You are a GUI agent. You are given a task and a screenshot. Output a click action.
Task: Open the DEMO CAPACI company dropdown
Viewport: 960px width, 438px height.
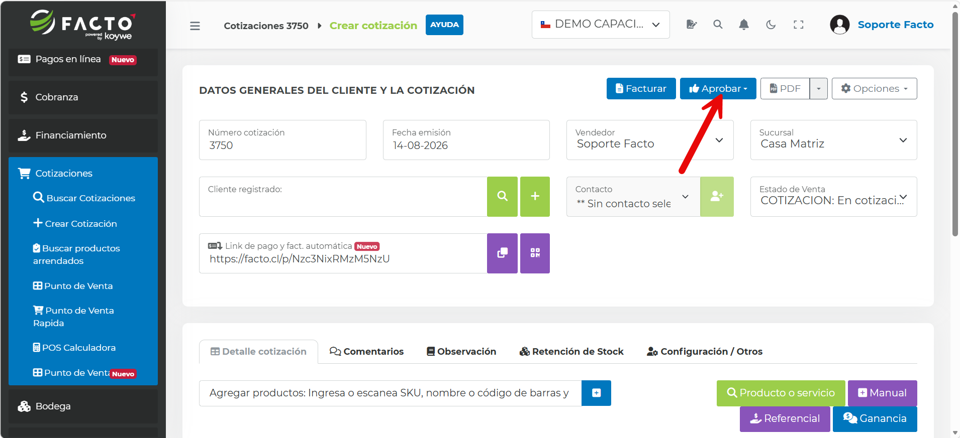pos(601,25)
